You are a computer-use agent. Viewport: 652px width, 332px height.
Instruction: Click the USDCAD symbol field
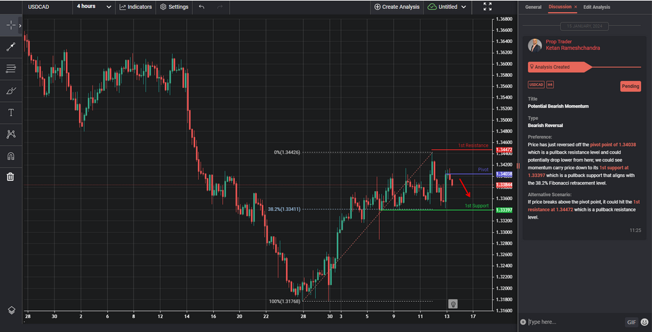click(48, 6)
